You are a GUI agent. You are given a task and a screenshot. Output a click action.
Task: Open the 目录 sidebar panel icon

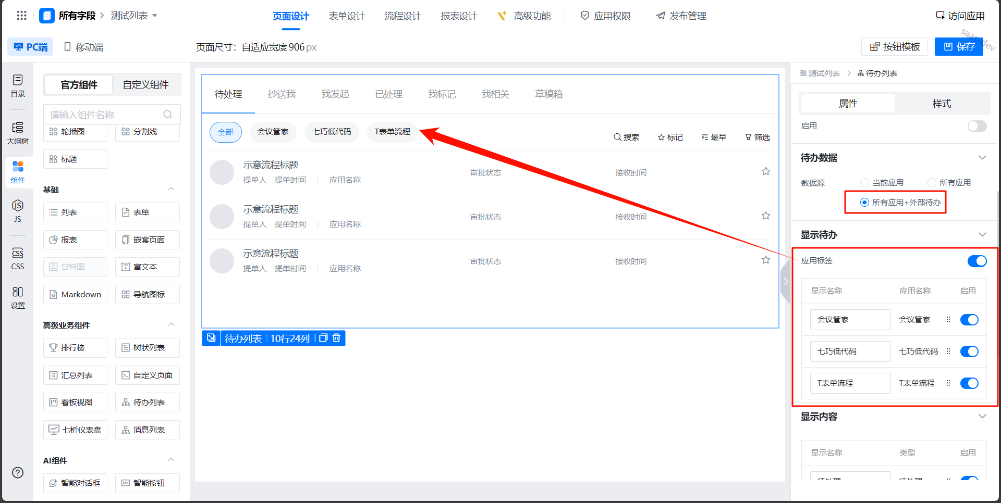[x=18, y=85]
